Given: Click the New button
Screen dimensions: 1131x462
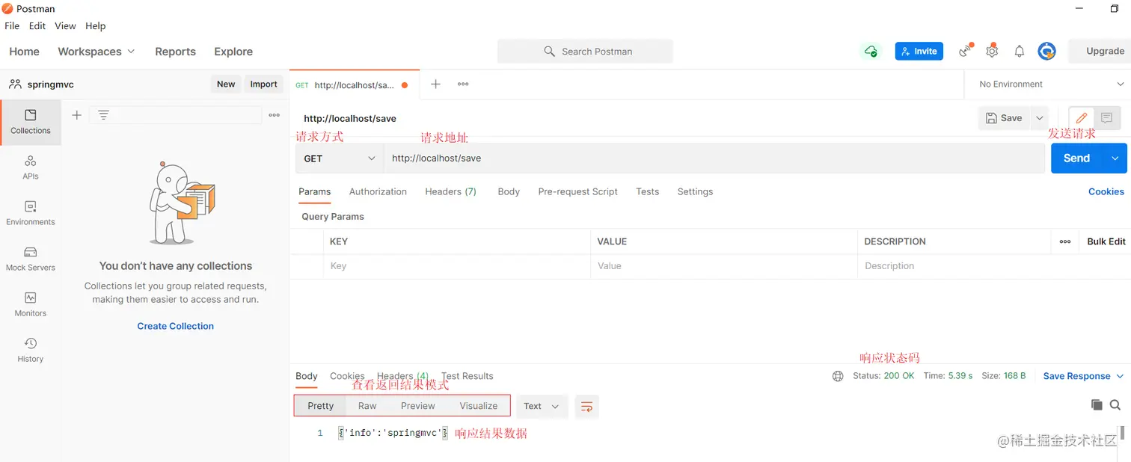Looking at the screenshot, I should coord(226,84).
